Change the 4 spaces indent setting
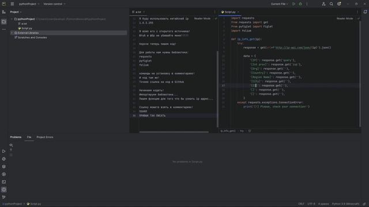 point(323,204)
